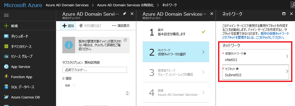295x106 pixels.
Task: Expand chevron on step 3 管理者グループ
Action: [x=203, y=72]
